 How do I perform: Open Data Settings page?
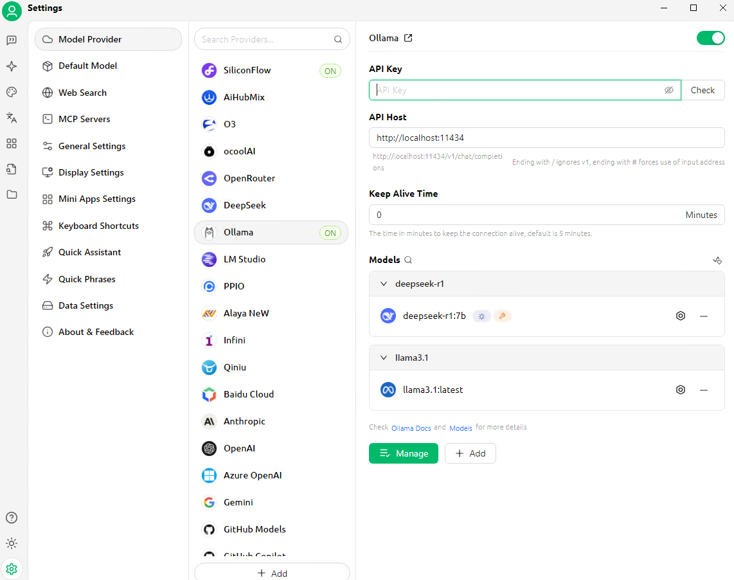click(x=108, y=305)
